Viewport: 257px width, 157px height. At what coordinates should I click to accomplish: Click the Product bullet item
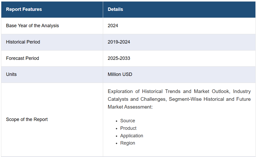tap(128, 128)
